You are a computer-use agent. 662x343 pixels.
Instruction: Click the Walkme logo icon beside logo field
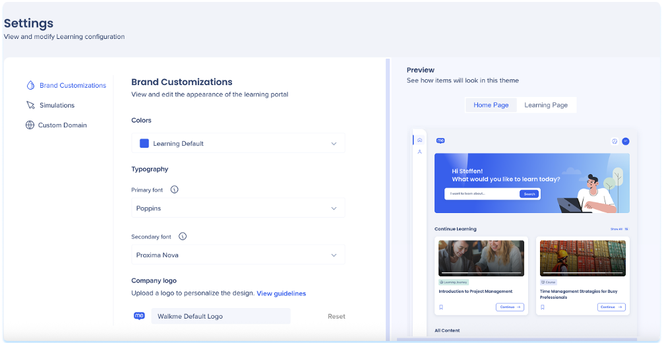click(x=139, y=316)
